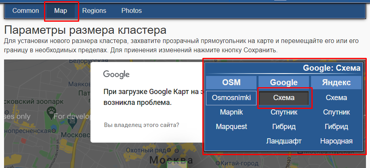Click the 'Белорусская' station label on map
The height and width of the screenshot is (168, 370).
tap(88, 61)
